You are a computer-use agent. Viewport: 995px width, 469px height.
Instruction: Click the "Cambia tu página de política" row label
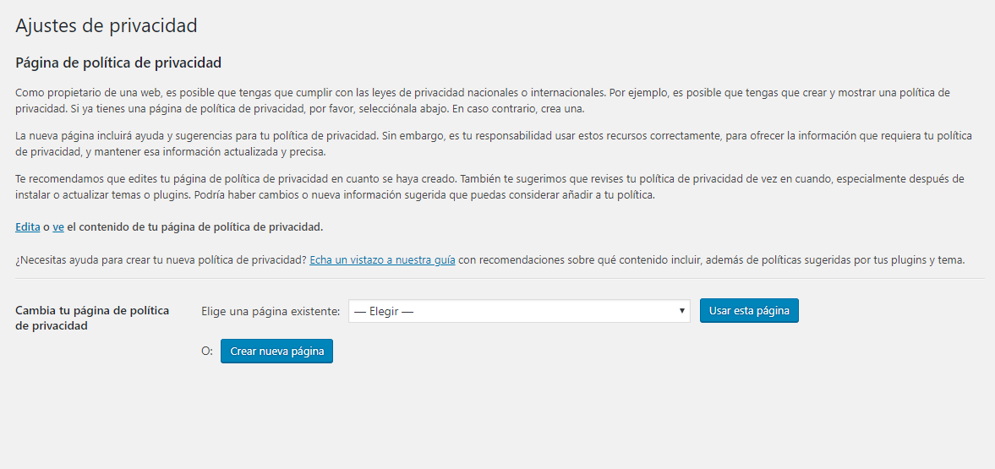pos(92,310)
